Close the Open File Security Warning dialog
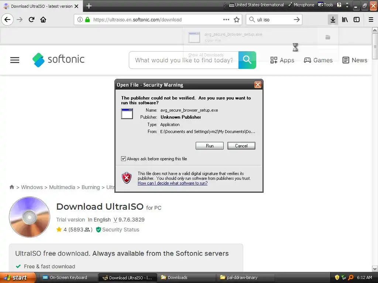Screen dimensions: 378x283 click(x=258, y=85)
